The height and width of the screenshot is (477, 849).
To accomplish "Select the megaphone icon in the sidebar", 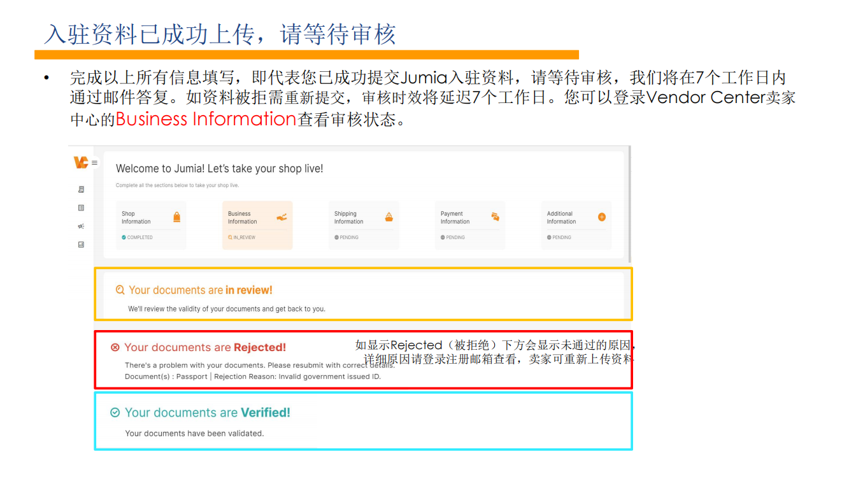I will click(x=81, y=226).
